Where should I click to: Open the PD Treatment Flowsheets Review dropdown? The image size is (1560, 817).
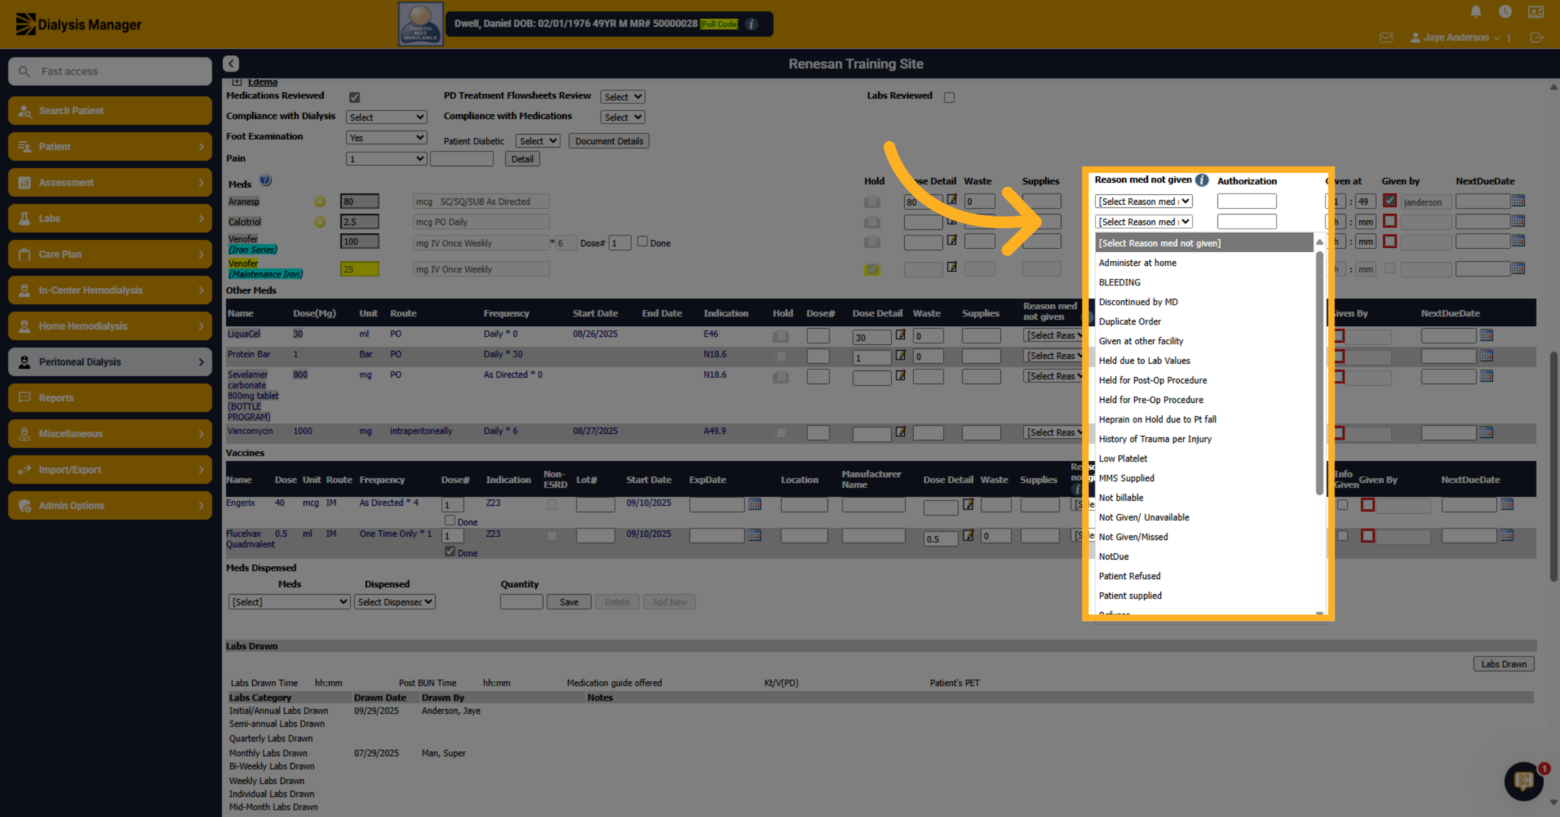tap(622, 97)
